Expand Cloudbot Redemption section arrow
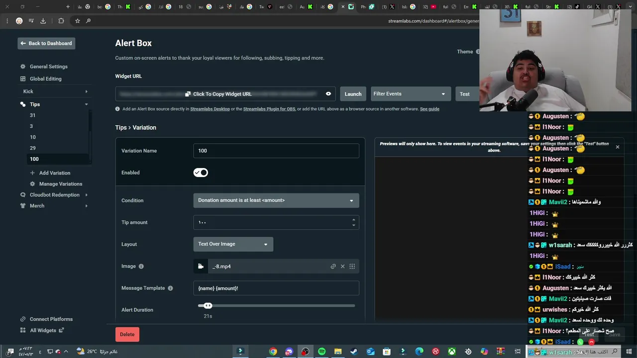 tap(86, 195)
